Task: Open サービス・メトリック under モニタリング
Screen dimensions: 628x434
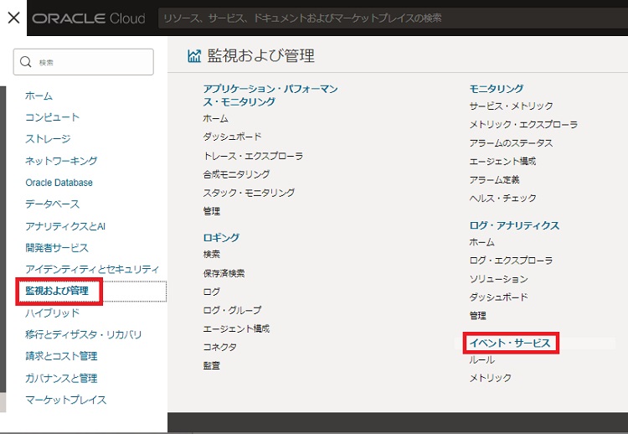Action: coord(511,106)
